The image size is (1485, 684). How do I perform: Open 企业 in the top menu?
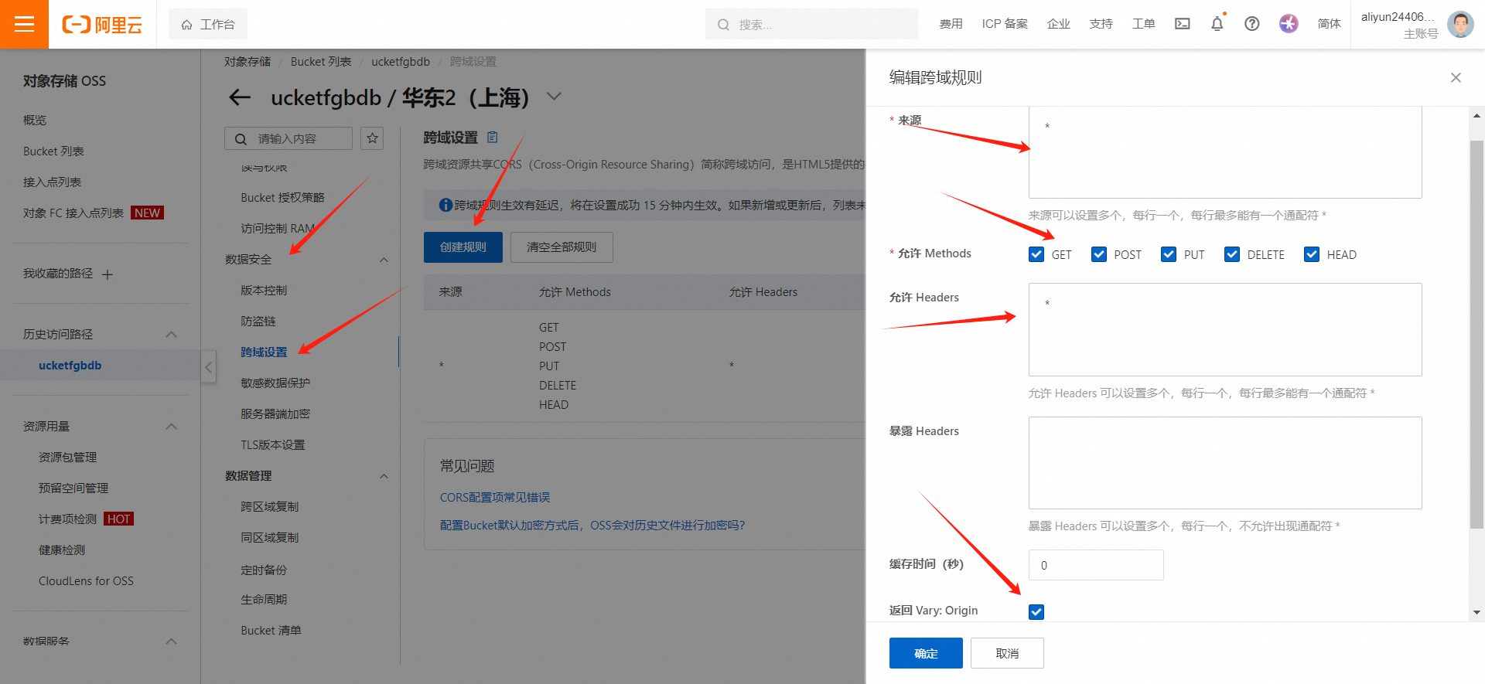pyautogui.click(x=1058, y=24)
